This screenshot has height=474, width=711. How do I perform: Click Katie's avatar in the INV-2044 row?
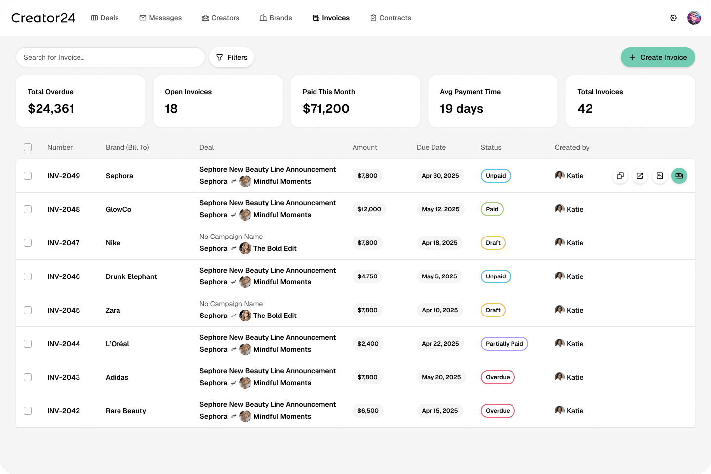click(x=560, y=343)
